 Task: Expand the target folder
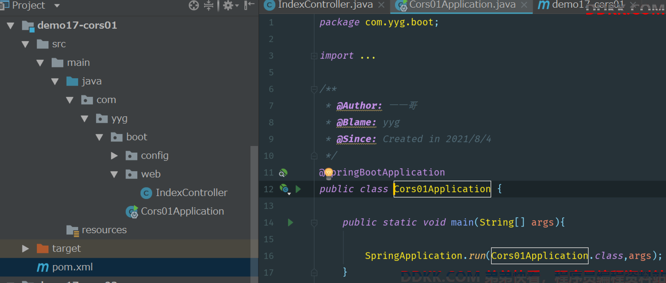(x=25, y=248)
